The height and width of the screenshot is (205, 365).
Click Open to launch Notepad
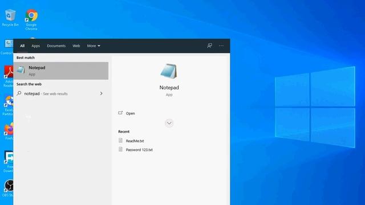click(131, 113)
